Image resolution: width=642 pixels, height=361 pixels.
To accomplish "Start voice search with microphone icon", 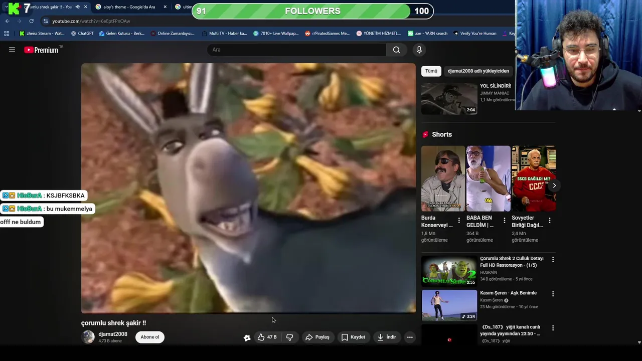I will click(419, 50).
